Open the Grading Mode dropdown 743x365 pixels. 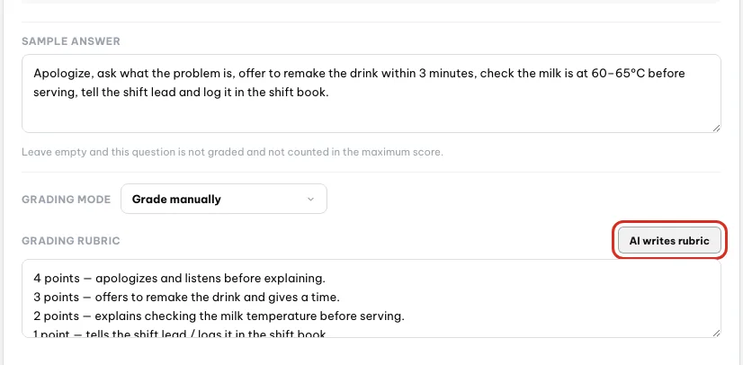pyautogui.click(x=224, y=199)
